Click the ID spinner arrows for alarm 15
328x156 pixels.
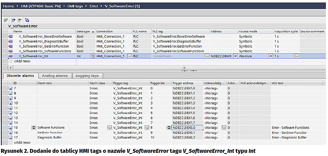pyautogui.click(x=34, y=128)
